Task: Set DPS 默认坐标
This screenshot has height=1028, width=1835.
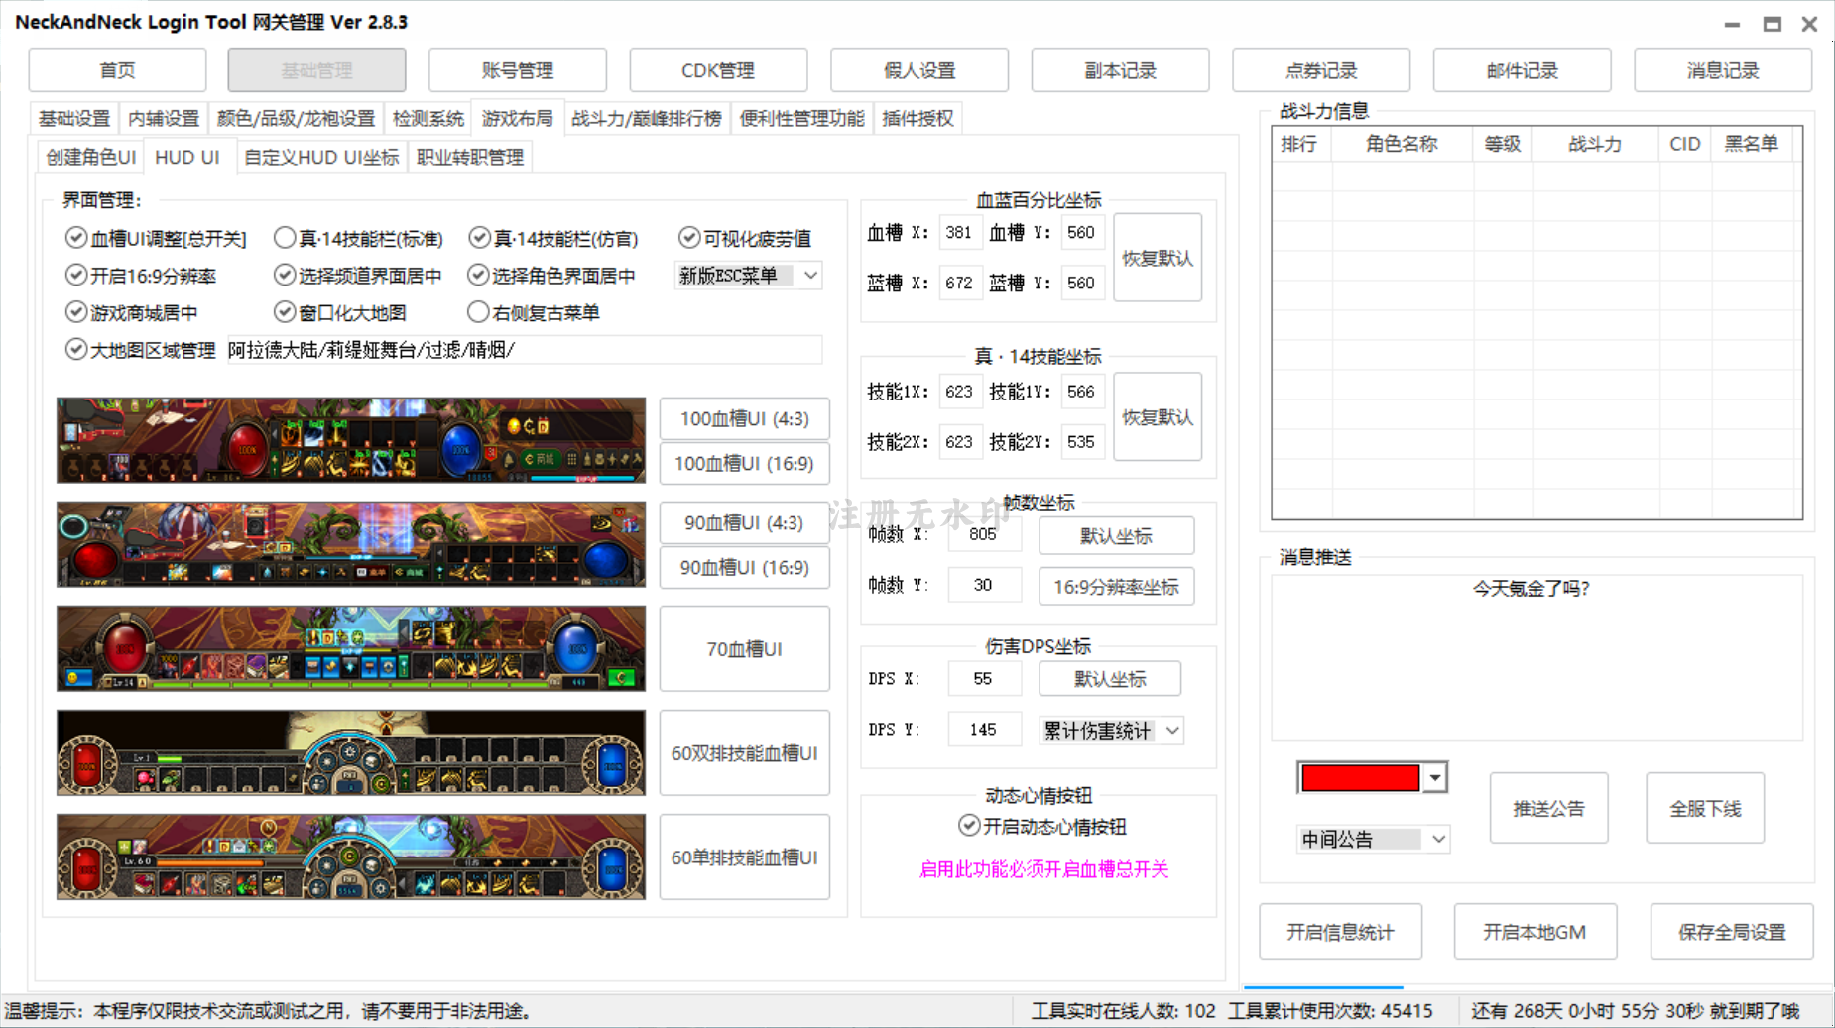Action: click(1110, 679)
